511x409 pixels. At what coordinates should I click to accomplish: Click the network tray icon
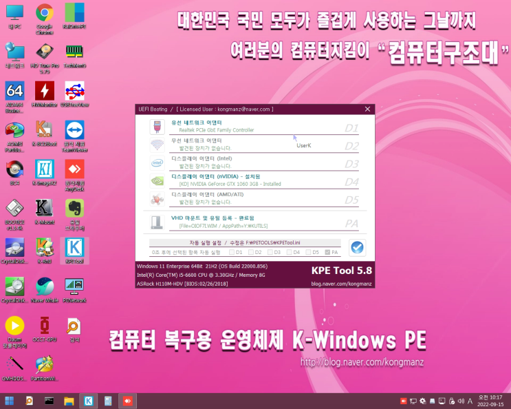[413, 401]
